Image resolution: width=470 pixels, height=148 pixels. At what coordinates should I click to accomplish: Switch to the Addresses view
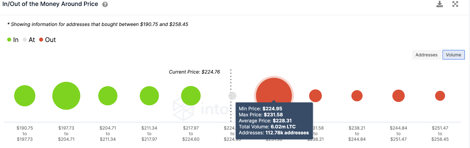(x=426, y=55)
